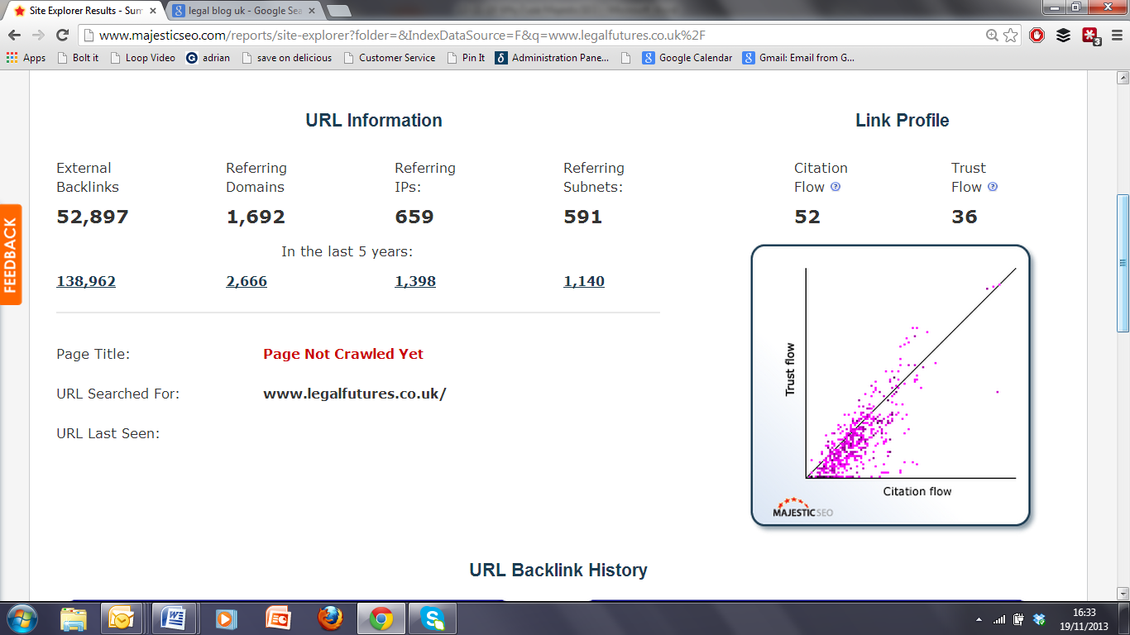
Task: Open the 2,666 referring domains link
Action: (247, 281)
